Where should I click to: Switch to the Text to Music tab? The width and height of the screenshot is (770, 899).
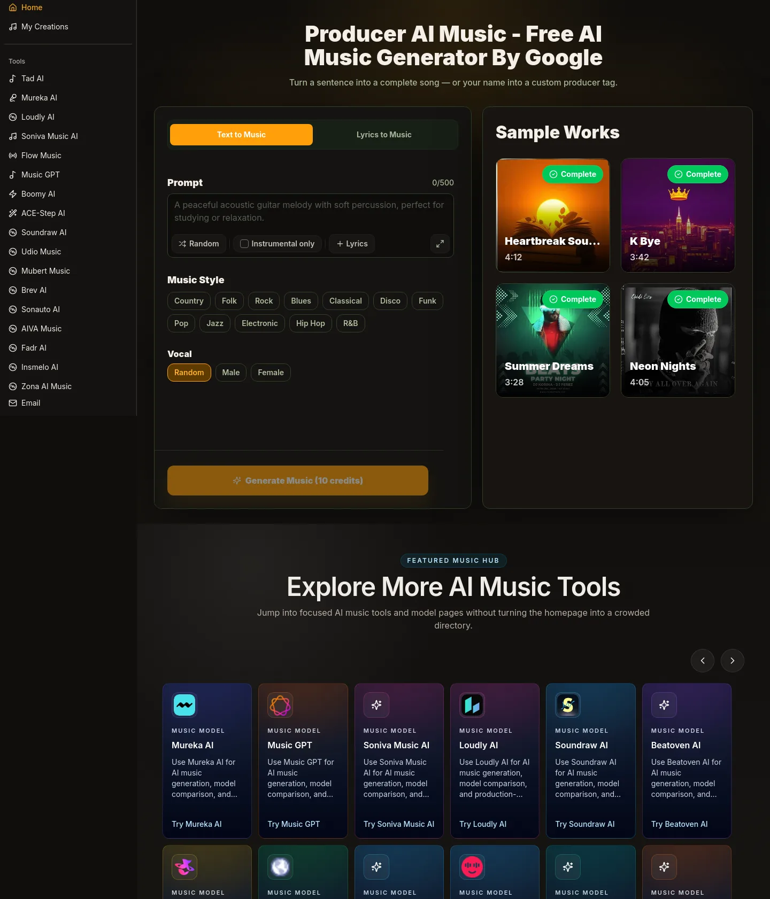(x=241, y=135)
